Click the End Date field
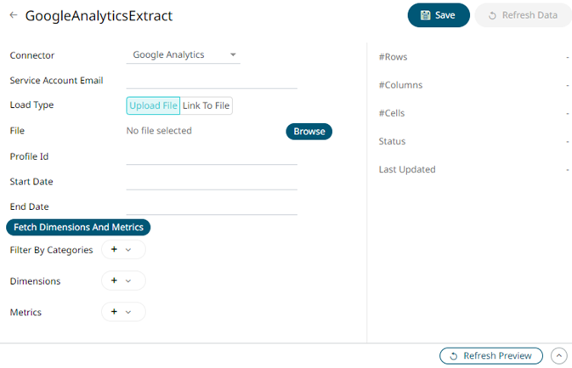 point(212,207)
